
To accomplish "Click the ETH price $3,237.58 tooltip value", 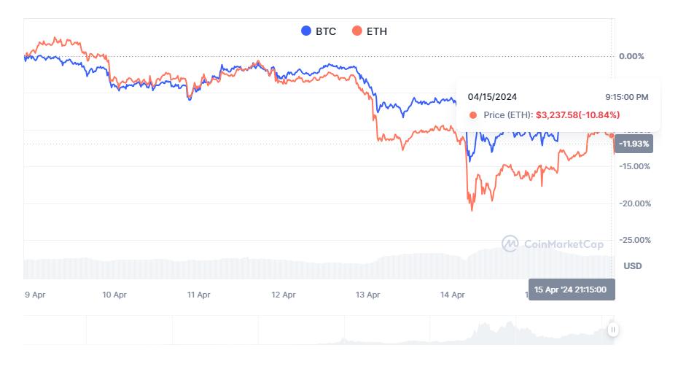I will 556,115.
